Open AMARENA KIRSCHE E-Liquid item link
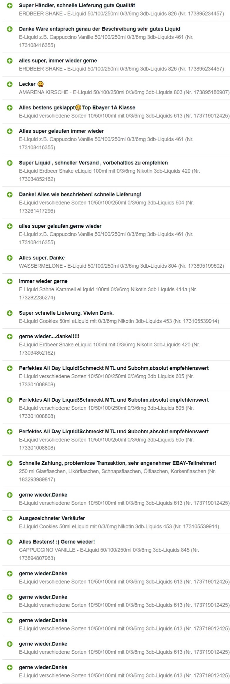 [124, 92]
